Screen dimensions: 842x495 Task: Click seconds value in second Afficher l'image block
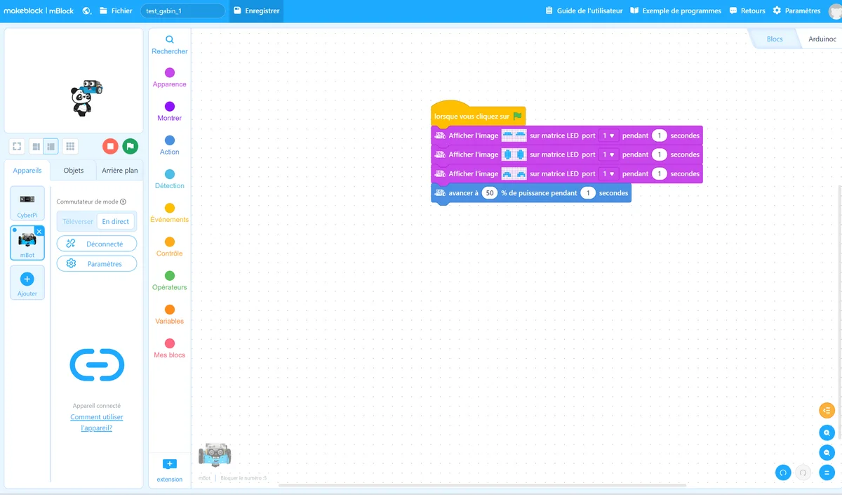pyautogui.click(x=660, y=154)
